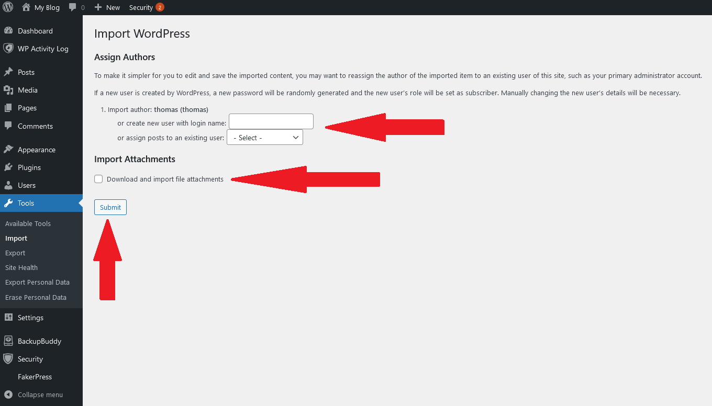Click the Import WordPress page heading
The width and height of the screenshot is (712, 406).
[142, 33]
